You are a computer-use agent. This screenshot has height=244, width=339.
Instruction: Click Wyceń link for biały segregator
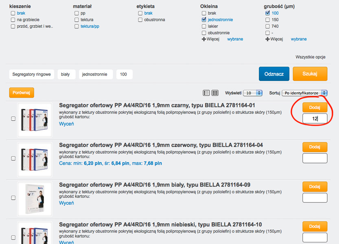(66, 203)
